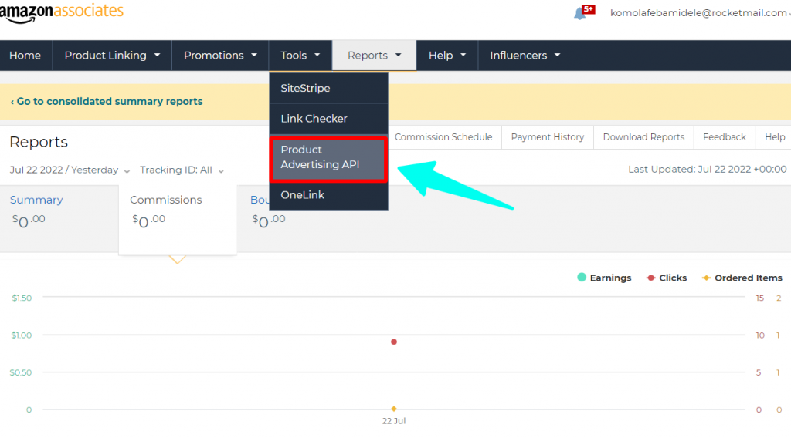Open the date range Jul 22 2022 dropdown
Viewport: 791px width, 438px height.
(70, 170)
